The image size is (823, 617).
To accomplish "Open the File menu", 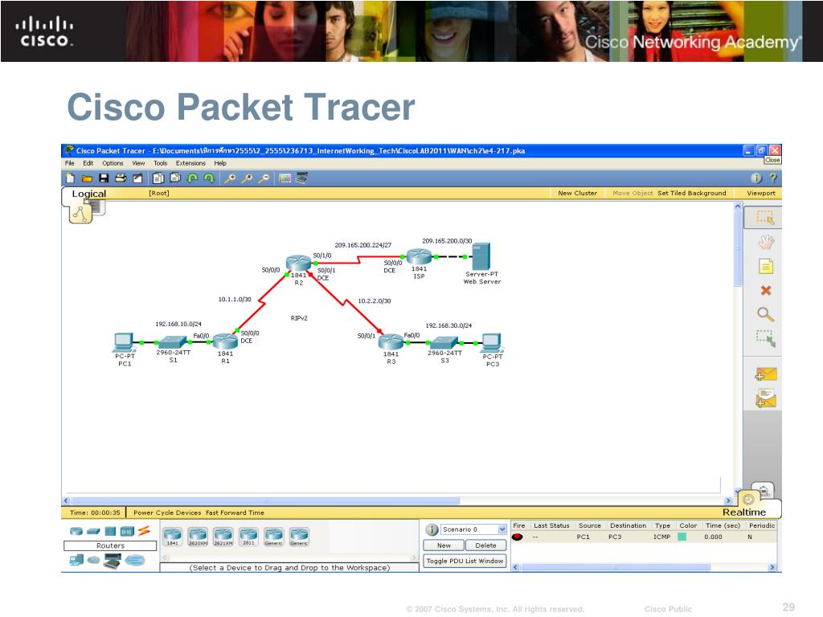I will [x=70, y=163].
